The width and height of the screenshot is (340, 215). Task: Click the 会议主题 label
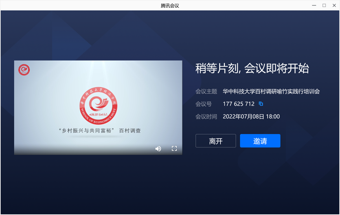point(206,91)
